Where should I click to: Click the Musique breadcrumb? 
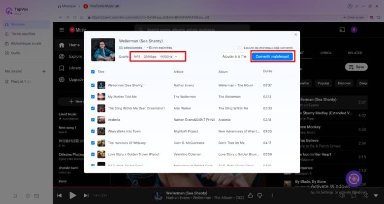66,6
